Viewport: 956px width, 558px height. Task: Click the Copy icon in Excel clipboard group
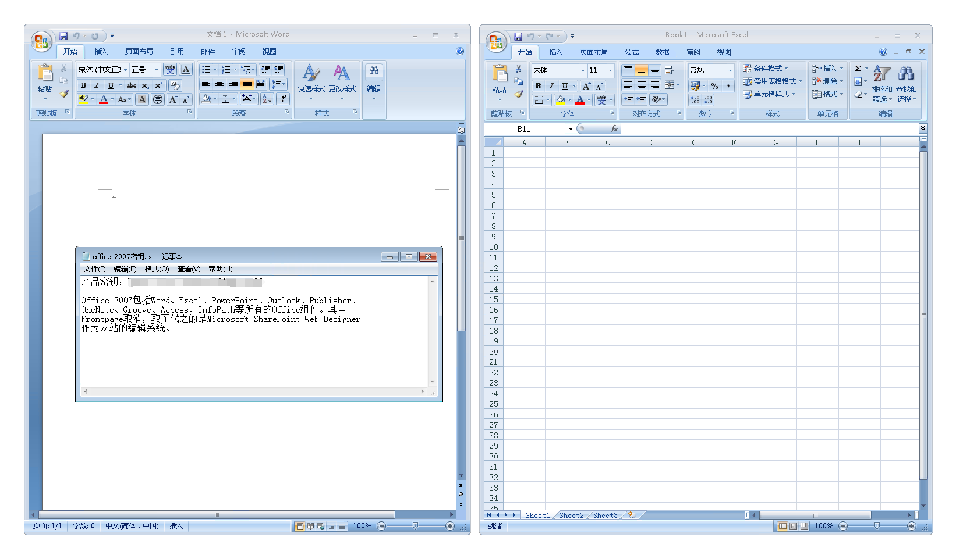tap(518, 81)
